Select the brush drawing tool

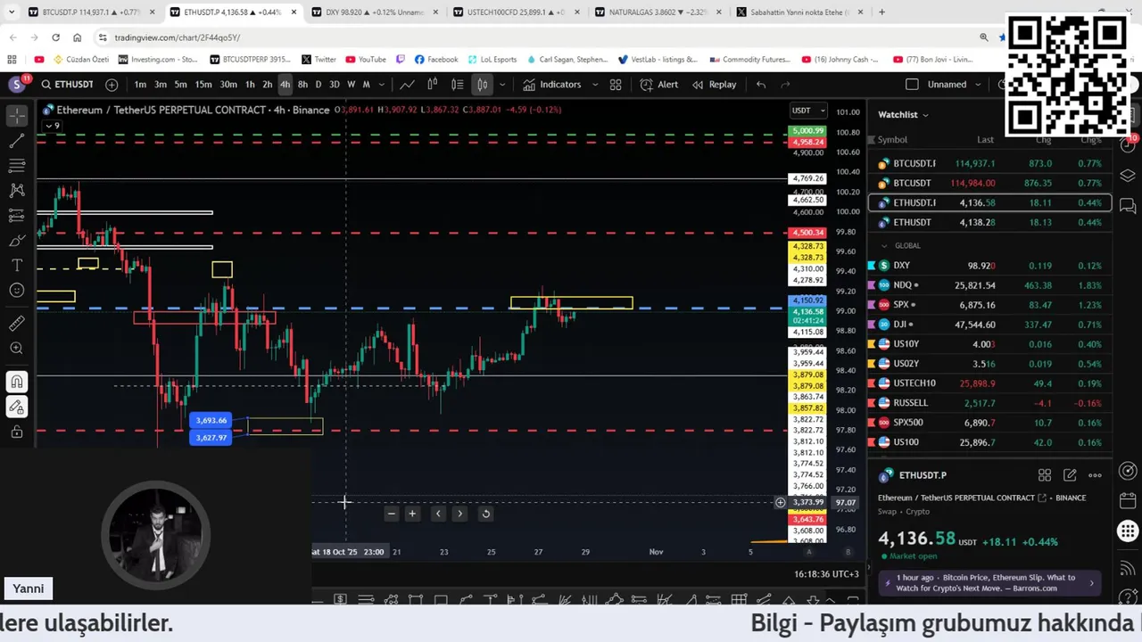point(17,241)
